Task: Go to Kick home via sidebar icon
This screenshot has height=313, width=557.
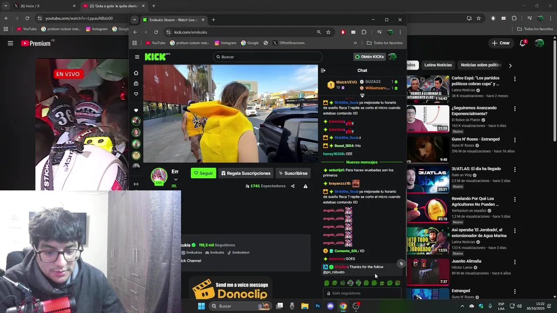Action: (136, 73)
